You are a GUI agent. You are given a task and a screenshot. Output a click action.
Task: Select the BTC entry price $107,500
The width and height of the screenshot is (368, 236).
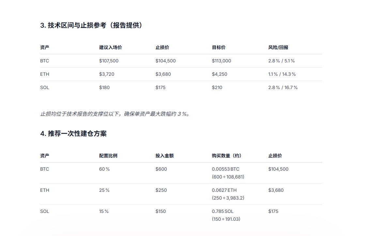coord(109,61)
